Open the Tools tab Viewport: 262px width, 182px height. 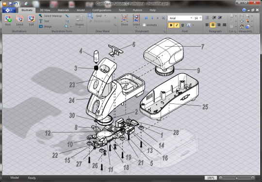[x=122, y=10]
